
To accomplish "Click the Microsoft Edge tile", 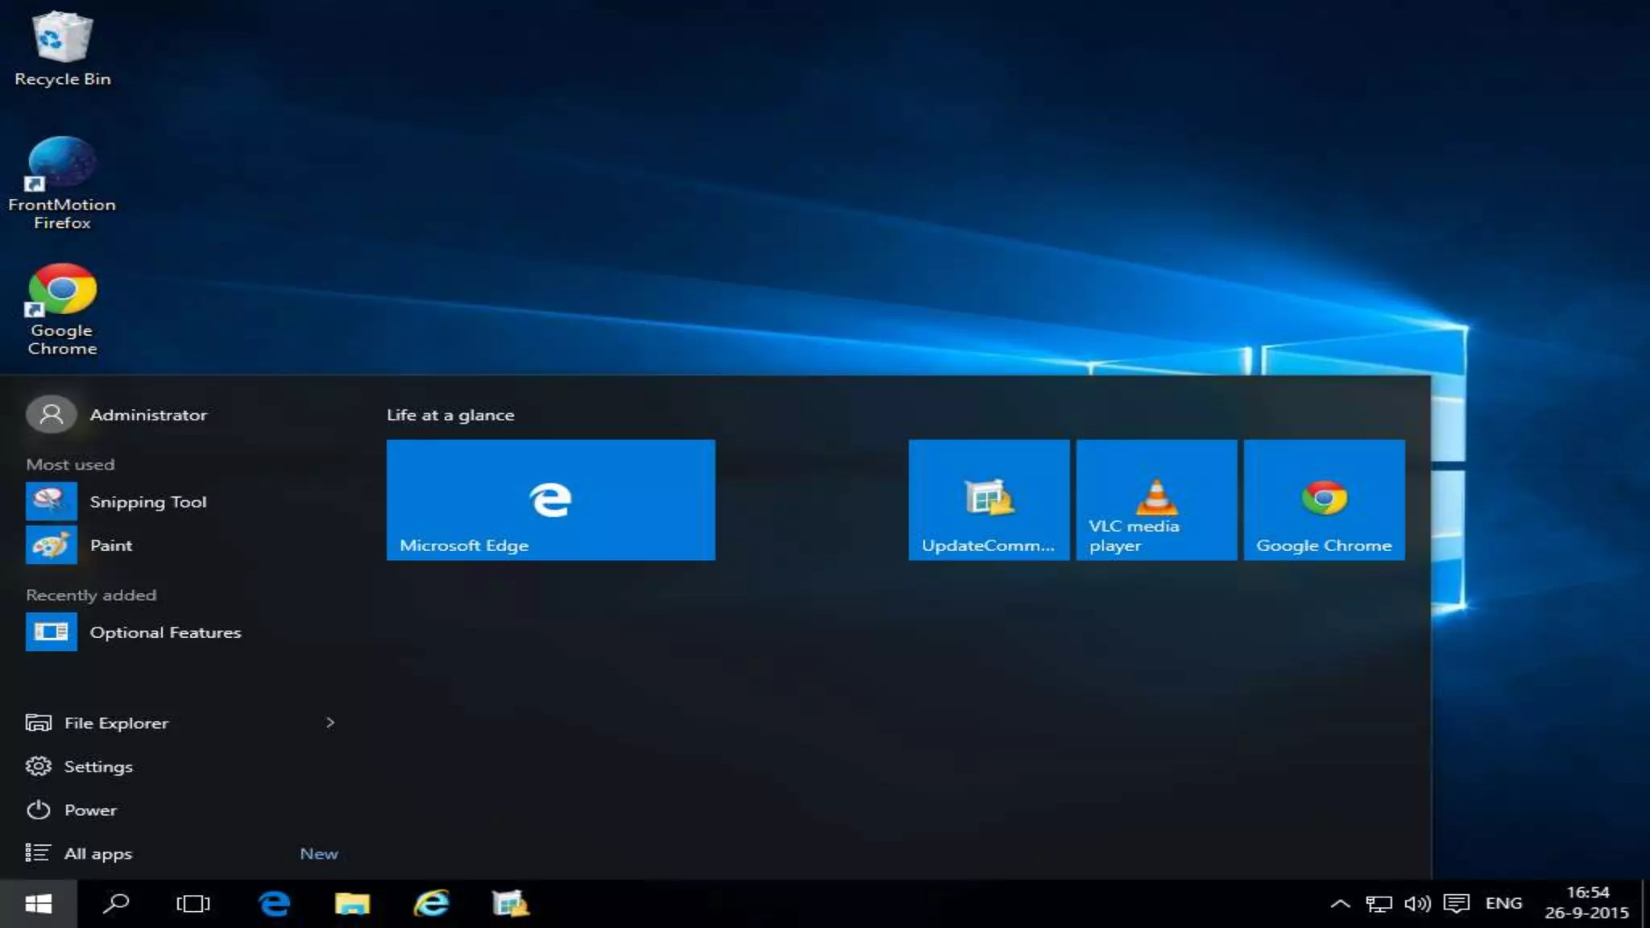I will (x=550, y=499).
